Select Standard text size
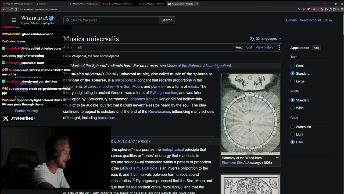Screen dimensions: 344x194 292,74
